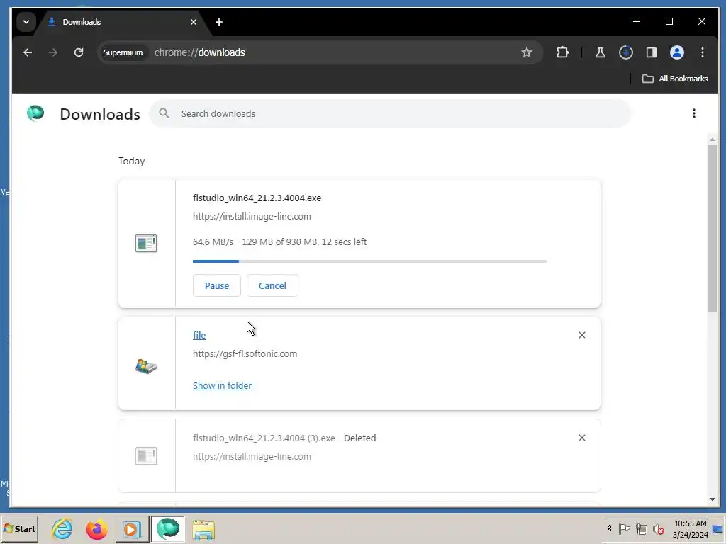Click the scrollbar up arrow
Image resolution: width=726 pixels, height=544 pixels.
point(712,140)
